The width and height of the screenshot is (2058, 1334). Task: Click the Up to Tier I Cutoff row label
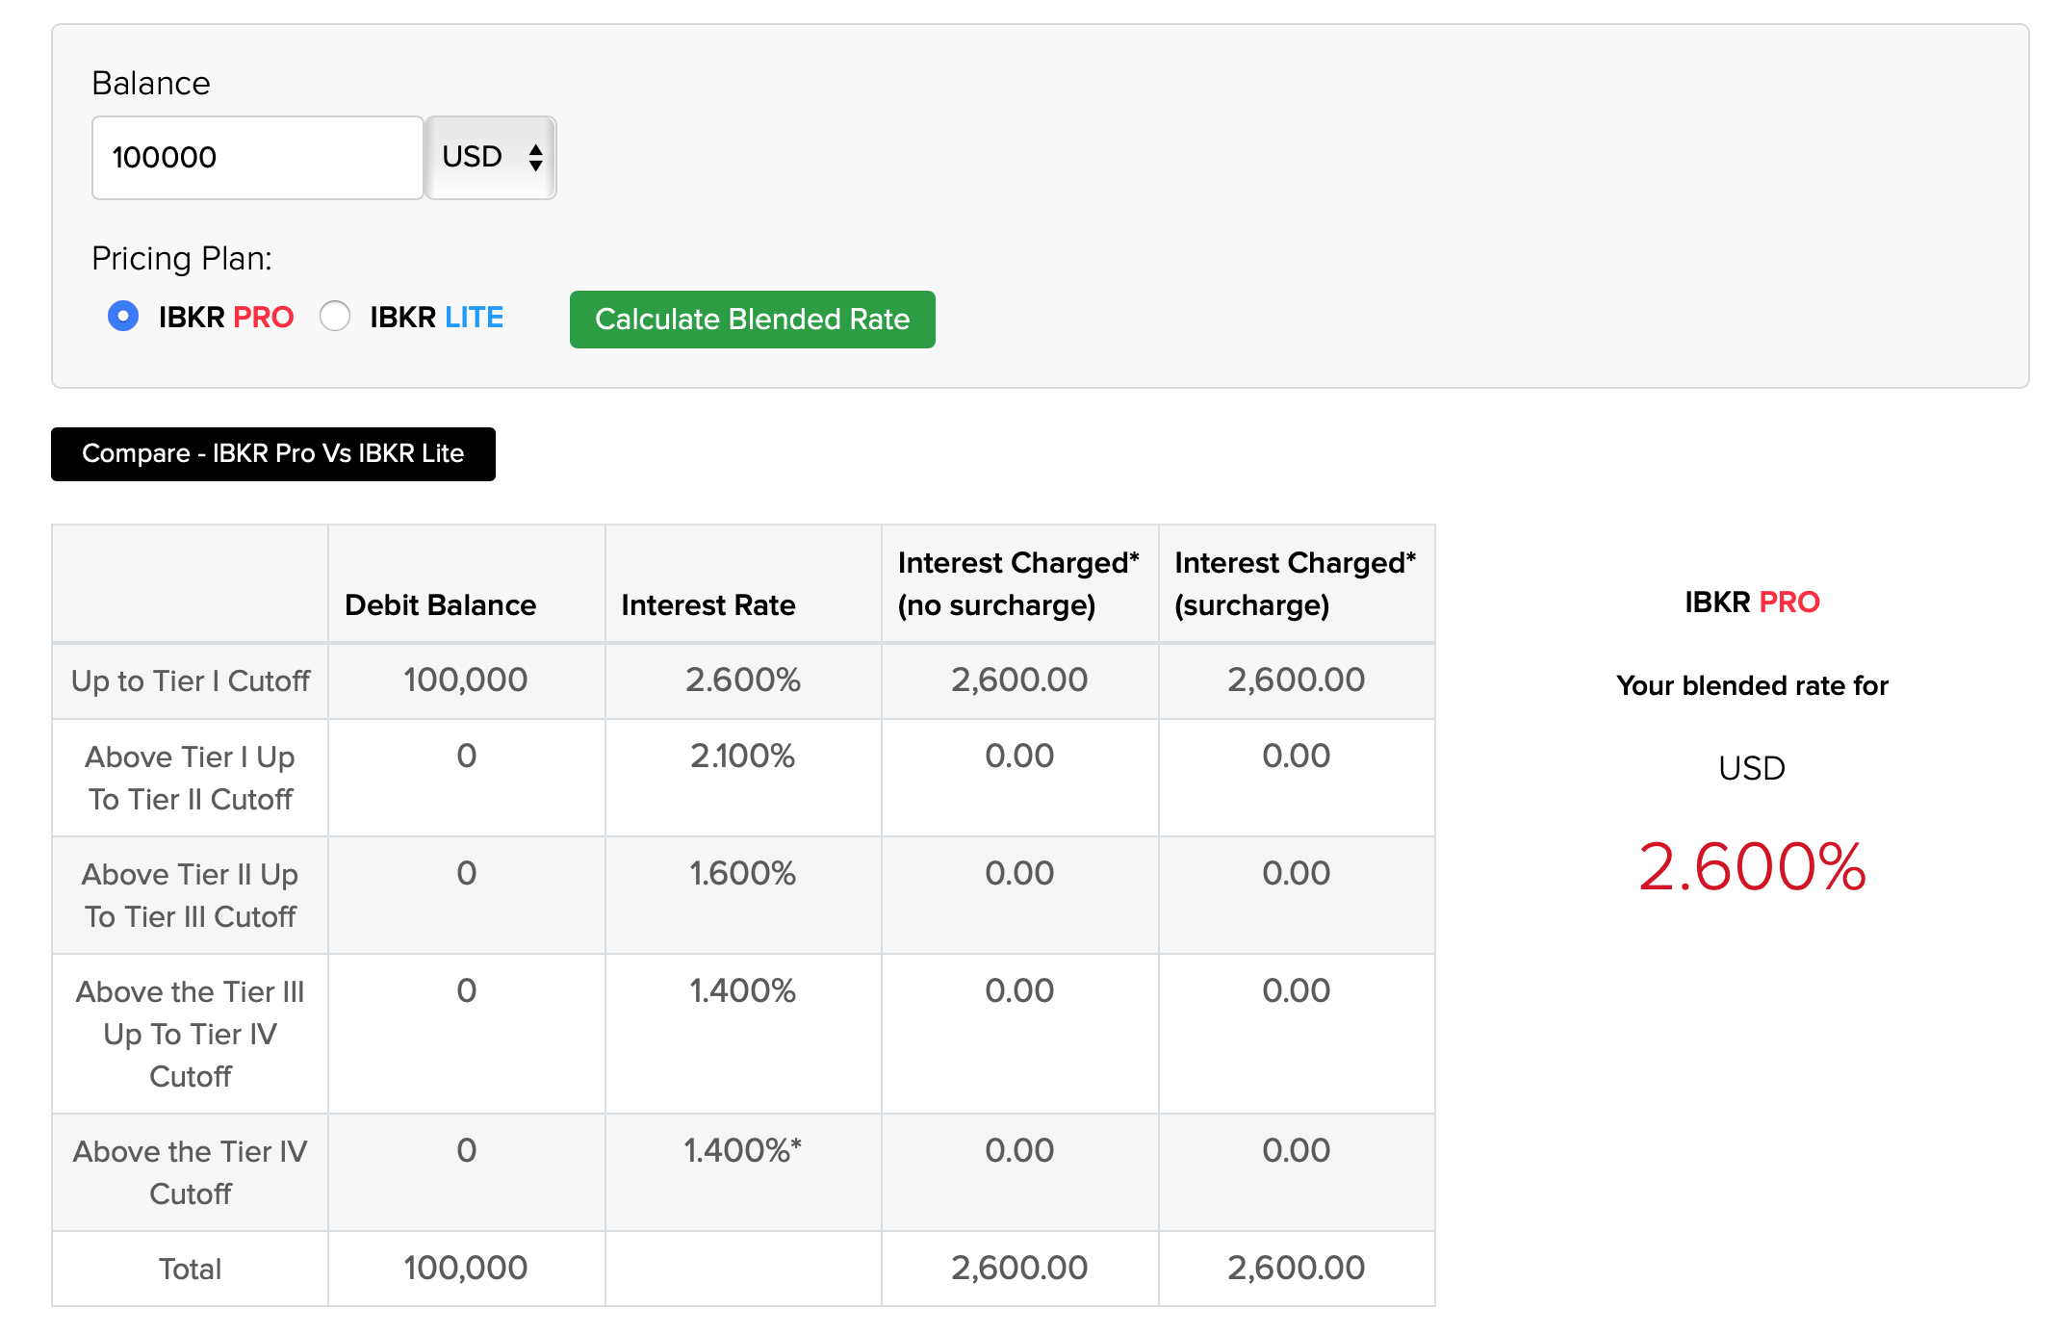[x=191, y=681]
